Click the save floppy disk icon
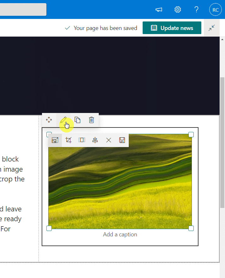 122,140
